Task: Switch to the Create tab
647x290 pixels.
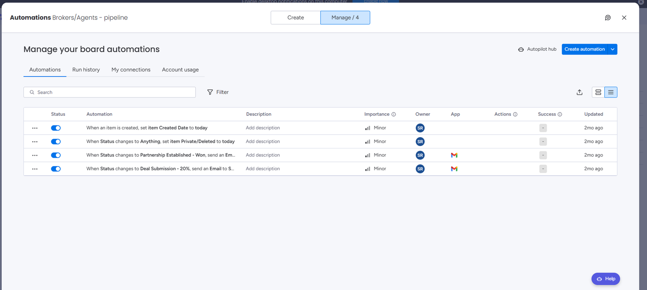Action: (x=296, y=18)
